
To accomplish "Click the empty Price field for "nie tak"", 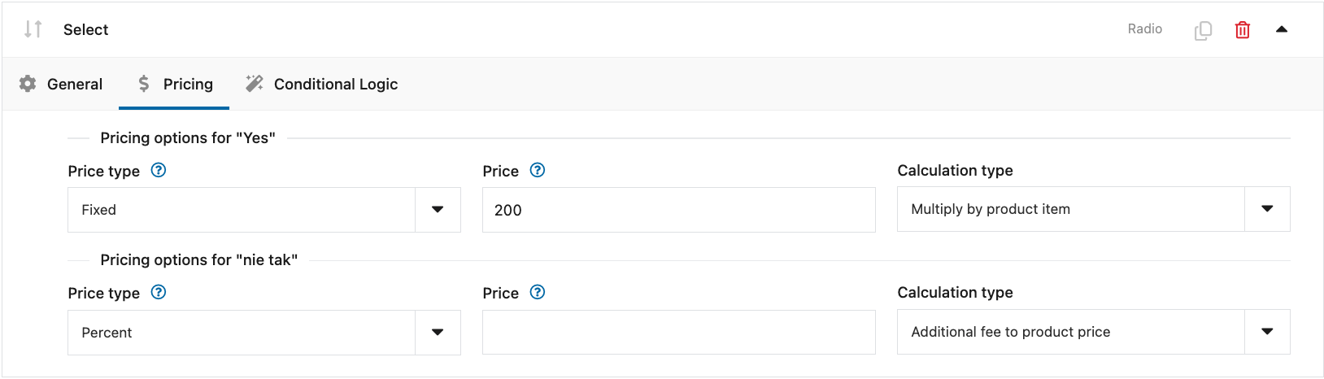I will 679,332.
